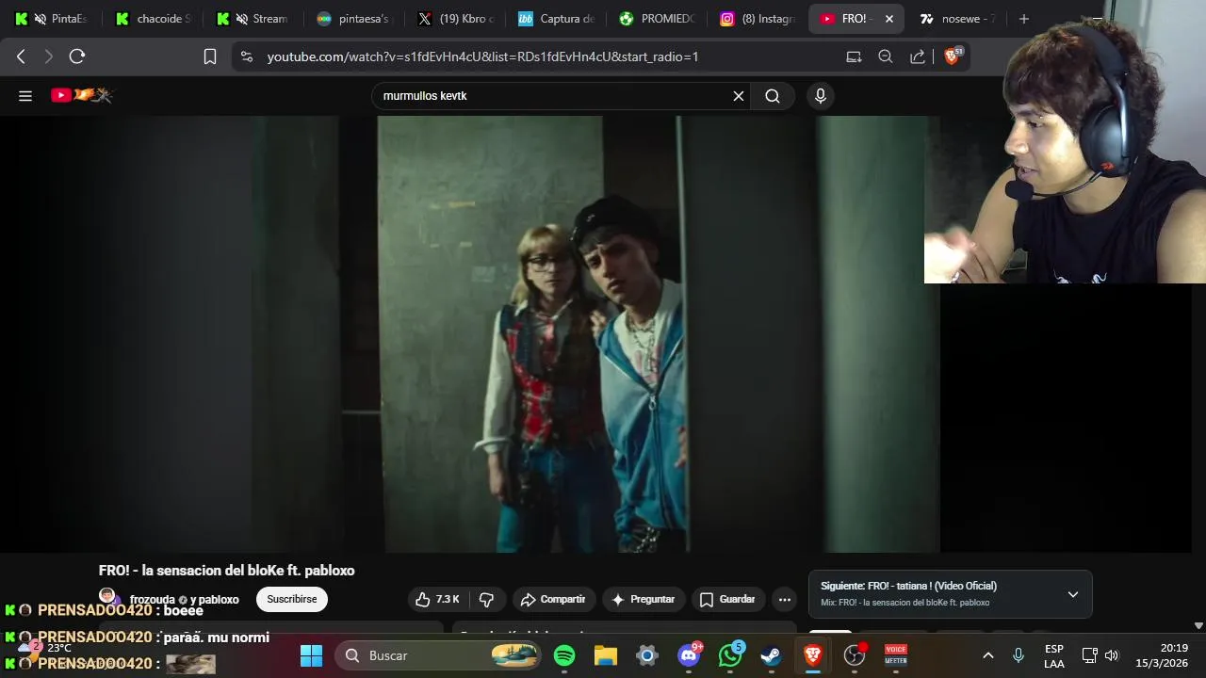Clear the YouTube search box
Screen dimensions: 1206x678
pos(739,96)
